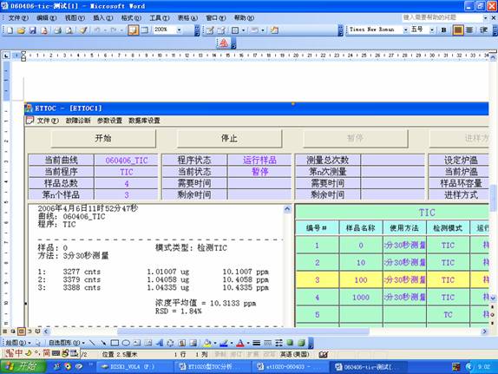Click the 开始 Start button
The width and height of the screenshot is (498, 374).
[x=23, y=367]
